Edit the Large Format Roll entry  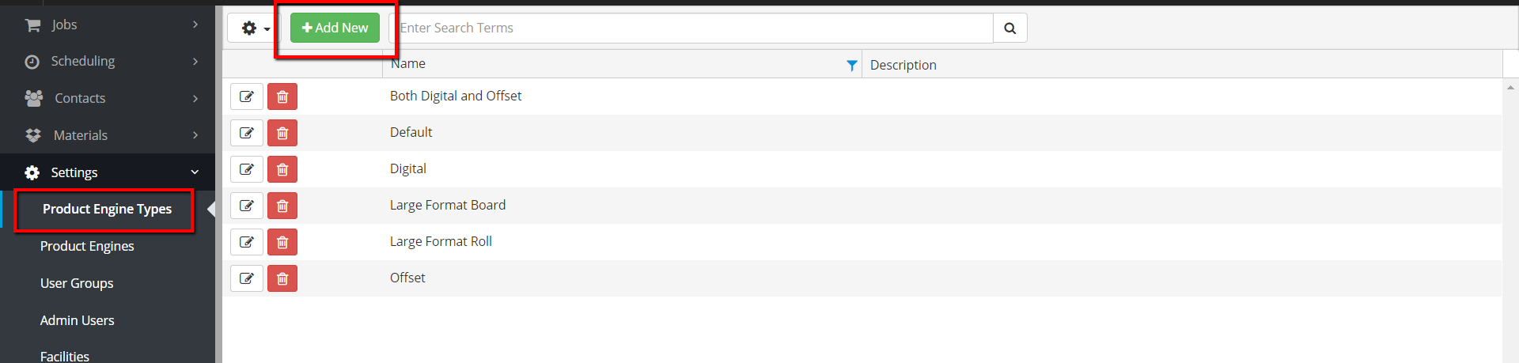(x=247, y=242)
